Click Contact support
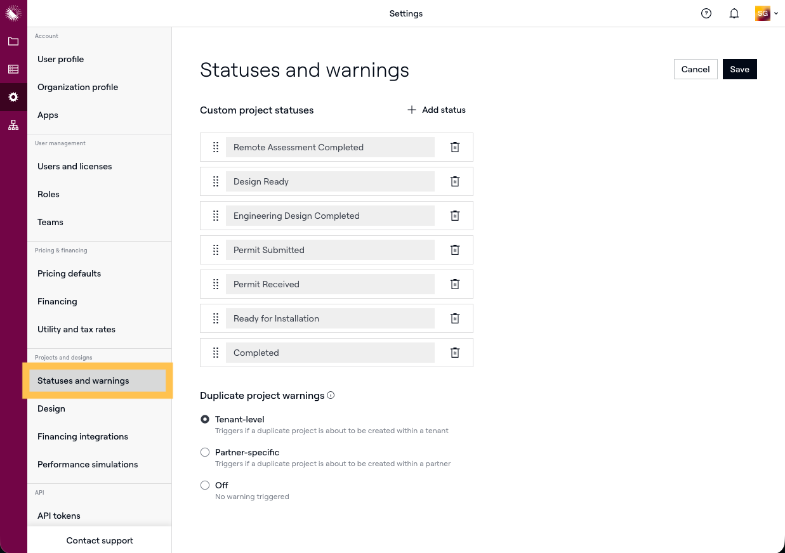 tap(100, 540)
